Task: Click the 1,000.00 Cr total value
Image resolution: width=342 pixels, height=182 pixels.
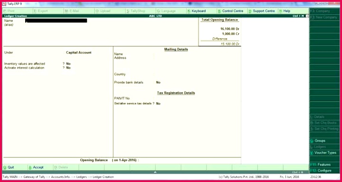Action: point(231,34)
